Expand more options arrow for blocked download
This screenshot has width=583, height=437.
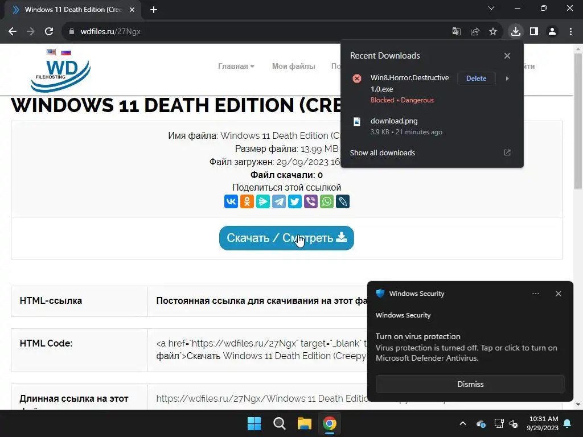tap(507, 79)
